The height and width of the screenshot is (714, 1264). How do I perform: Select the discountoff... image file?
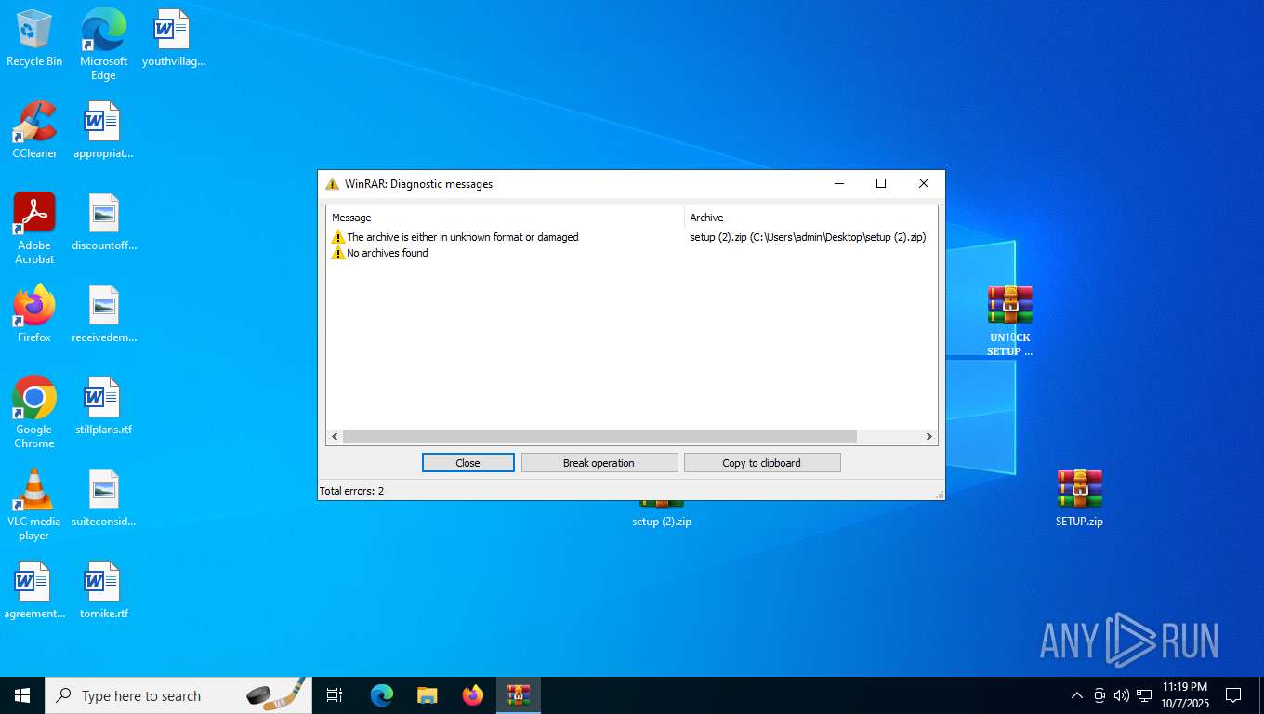pos(103,222)
